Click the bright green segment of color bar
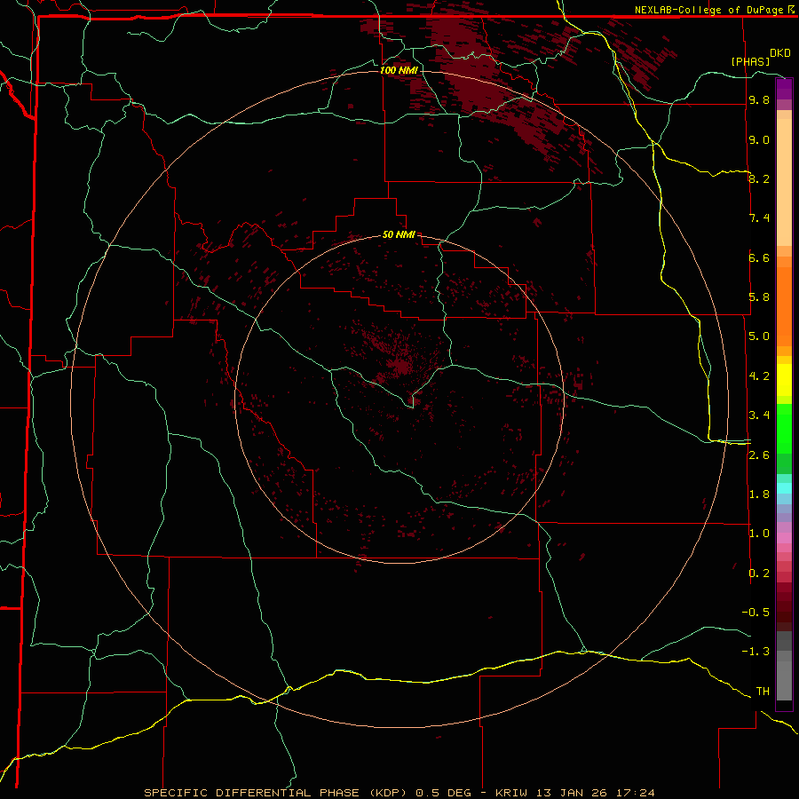Screen dimensions: 799x799 point(784,428)
